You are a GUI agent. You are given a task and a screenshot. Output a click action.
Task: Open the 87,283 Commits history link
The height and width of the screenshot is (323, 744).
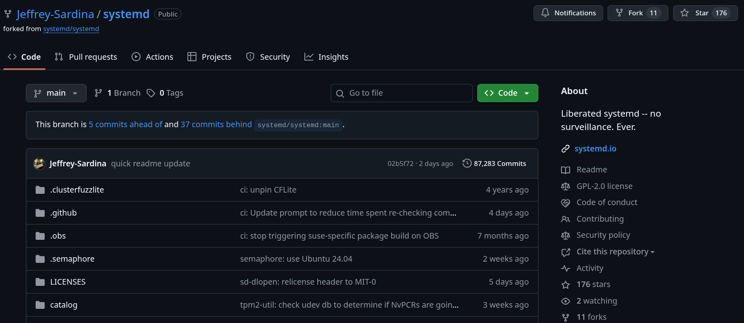(x=494, y=164)
